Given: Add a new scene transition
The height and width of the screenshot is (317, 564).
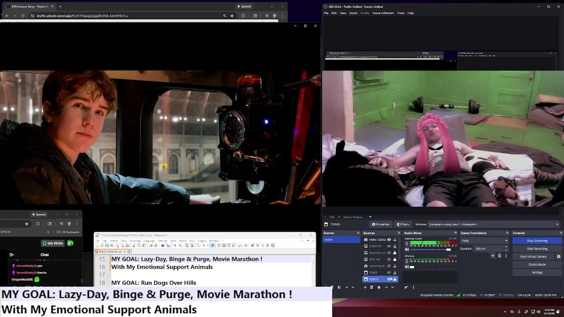Looking at the screenshot, I should click(x=493, y=256).
